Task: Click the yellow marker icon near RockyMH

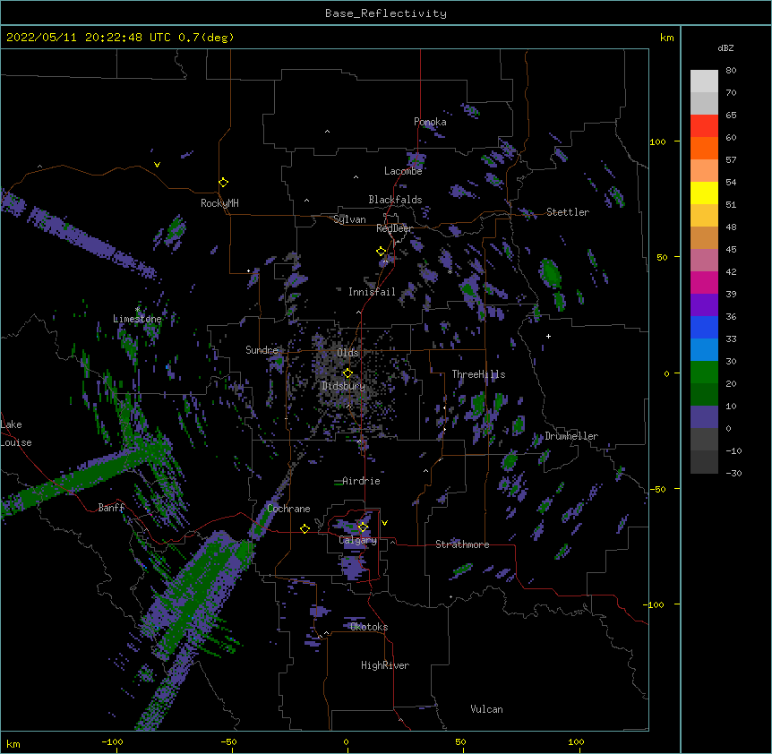Action: [x=224, y=183]
